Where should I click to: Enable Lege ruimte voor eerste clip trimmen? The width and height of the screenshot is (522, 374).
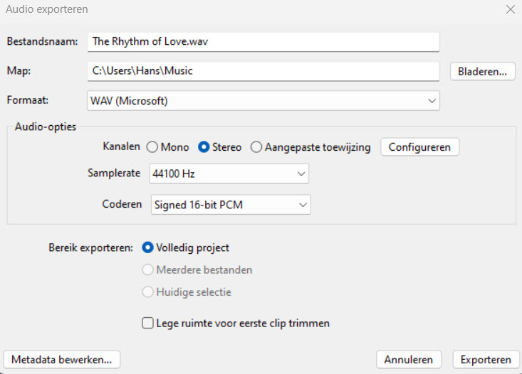[x=148, y=324]
